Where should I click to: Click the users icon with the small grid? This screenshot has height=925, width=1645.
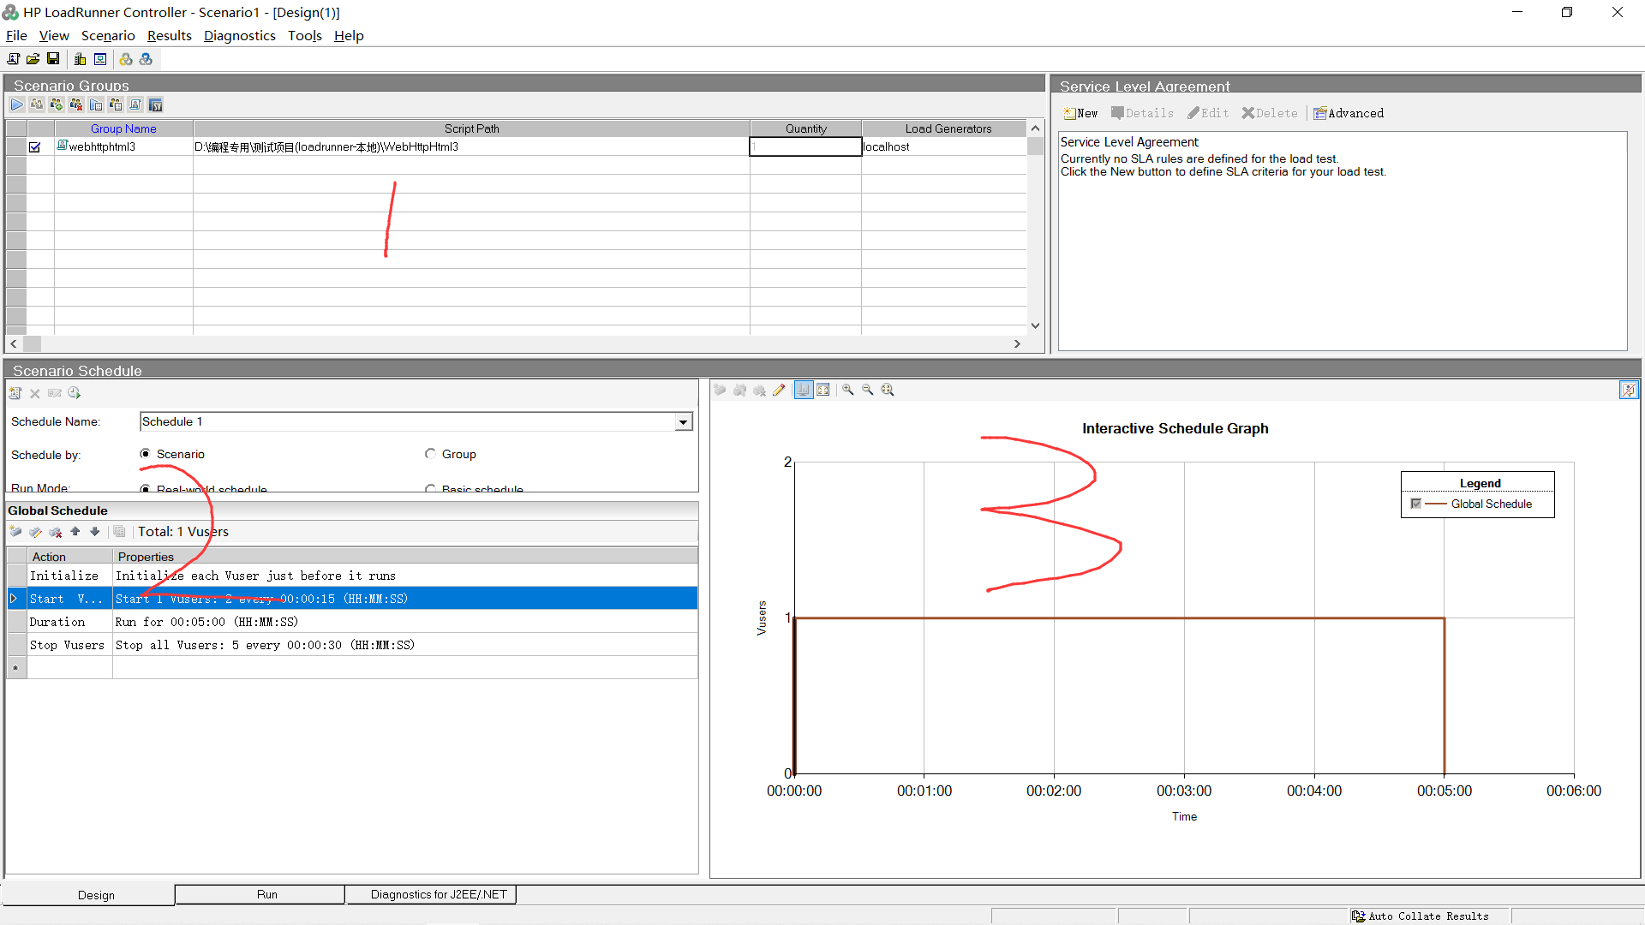pyautogui.click(x=116, y=104)
